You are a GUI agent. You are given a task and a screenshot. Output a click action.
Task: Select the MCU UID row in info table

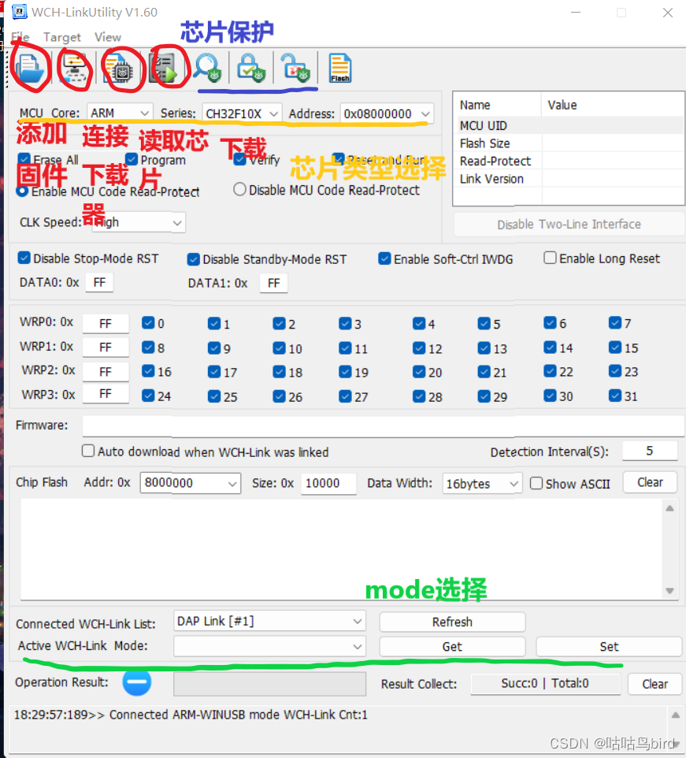tap(569, 126)
